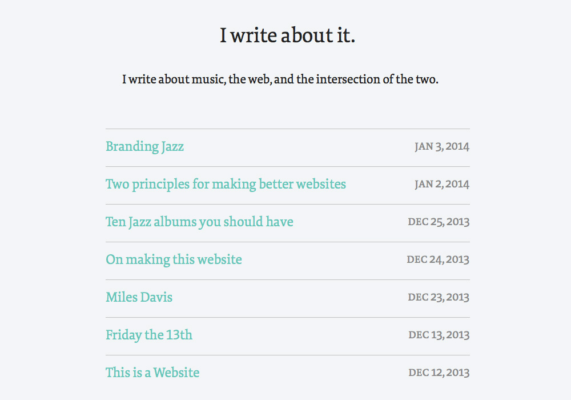The width and height of the screenshot is (571, 400).
Task: Go to the Miles Davis post
Action: pyautogui.click(x=139, y=298)
